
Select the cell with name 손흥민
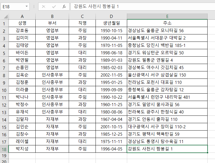[22, 67]
